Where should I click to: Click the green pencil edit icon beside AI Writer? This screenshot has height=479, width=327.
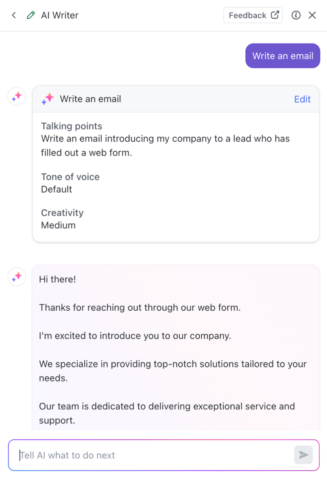tap(30, 15)
